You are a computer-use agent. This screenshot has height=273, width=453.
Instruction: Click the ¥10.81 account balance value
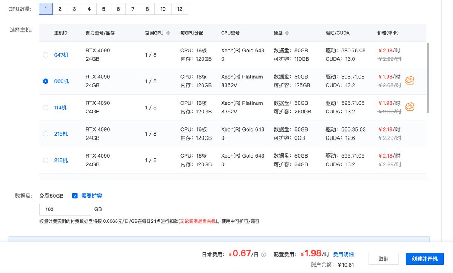346,265
